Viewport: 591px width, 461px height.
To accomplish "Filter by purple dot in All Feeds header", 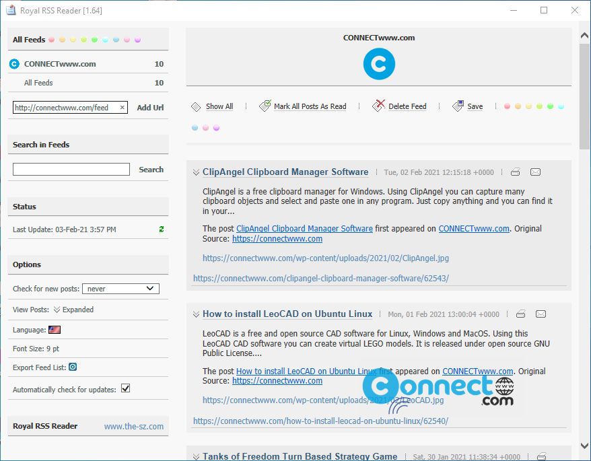I will point(138,40).
